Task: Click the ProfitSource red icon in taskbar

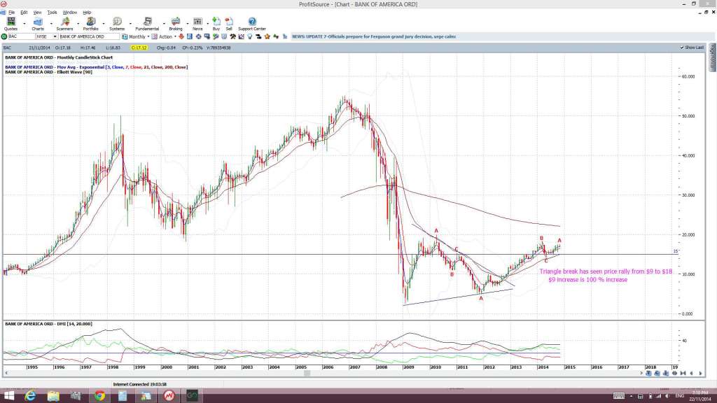Action: click(169, 396)
